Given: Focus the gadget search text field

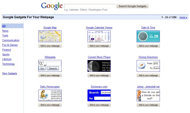Looking at the screenshot, I should (x=90, y=6).
